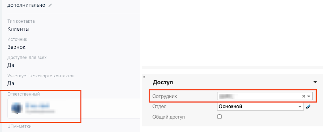Grab the drag handle of Доступ panel
This screenshot has width=327, height=132.
144,77
